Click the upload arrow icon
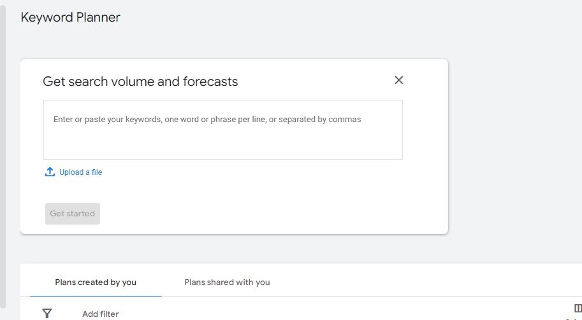This screenshot has height=320, width=582. (x=50, y=172)
